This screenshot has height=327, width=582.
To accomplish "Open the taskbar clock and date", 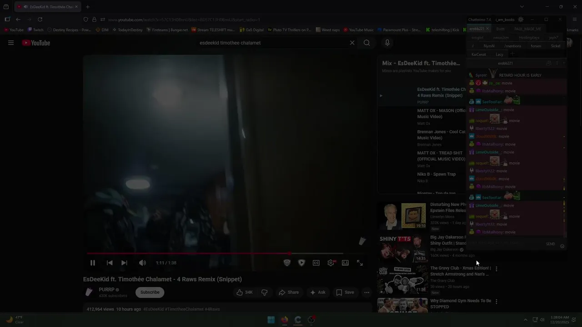I will tap(560, 320).
